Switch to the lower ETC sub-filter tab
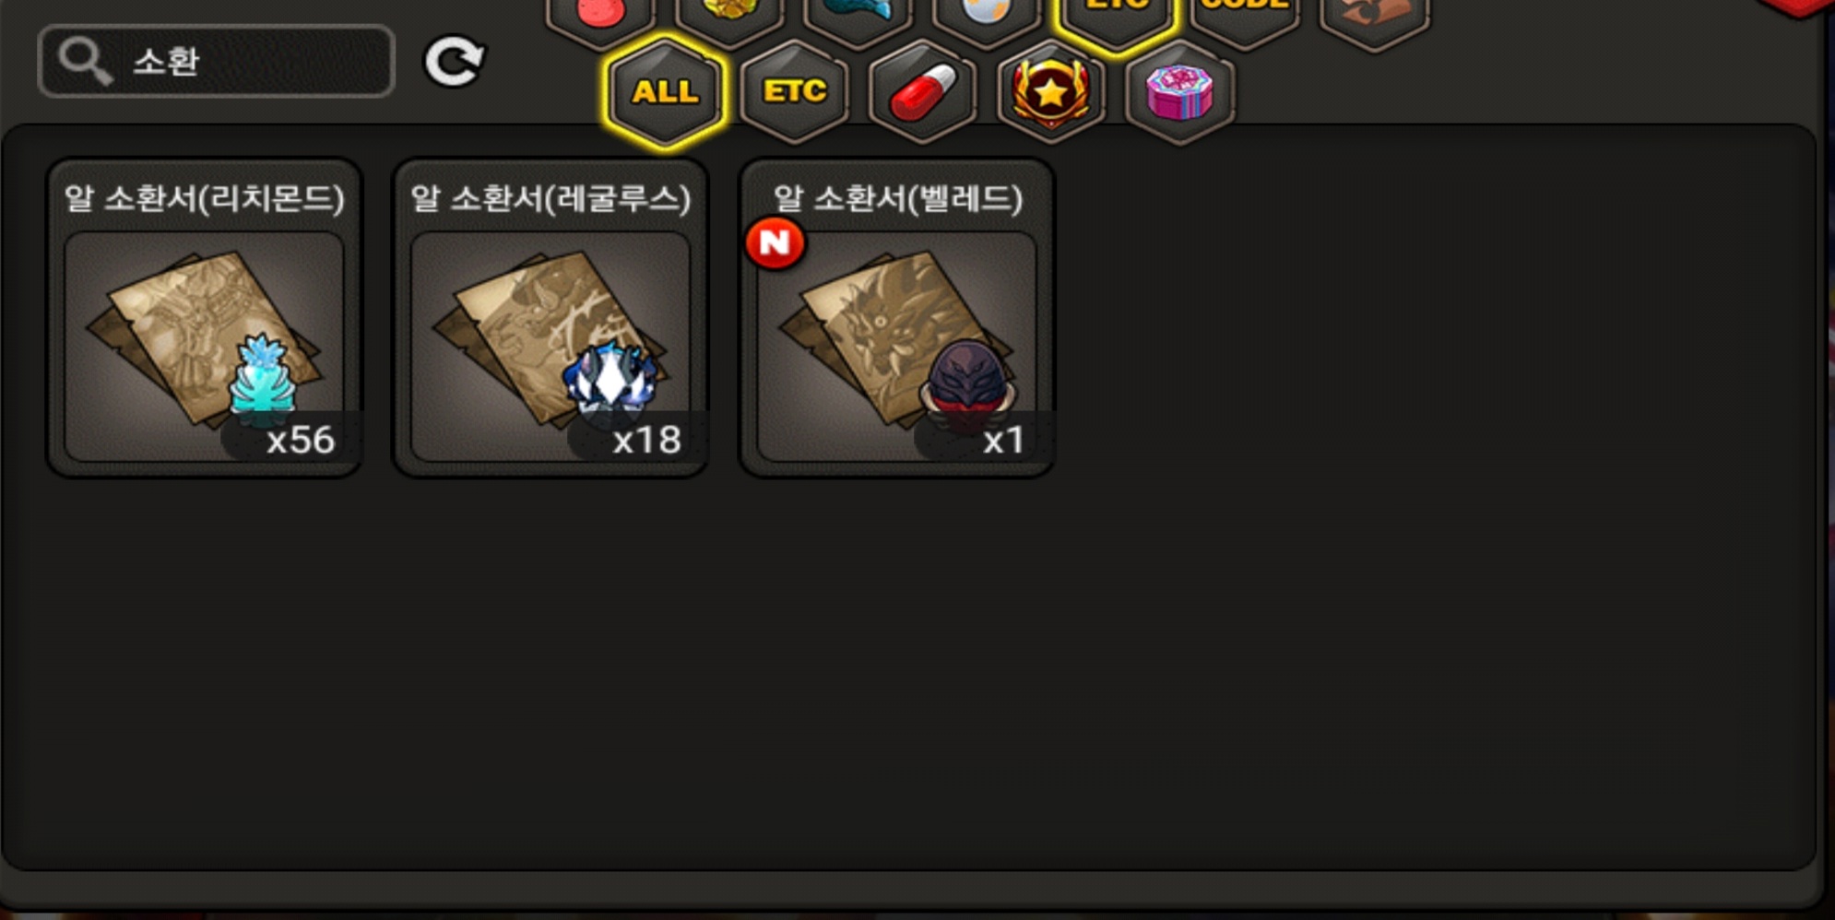Viewport: 1835px width, 920px height. point(794,92)
